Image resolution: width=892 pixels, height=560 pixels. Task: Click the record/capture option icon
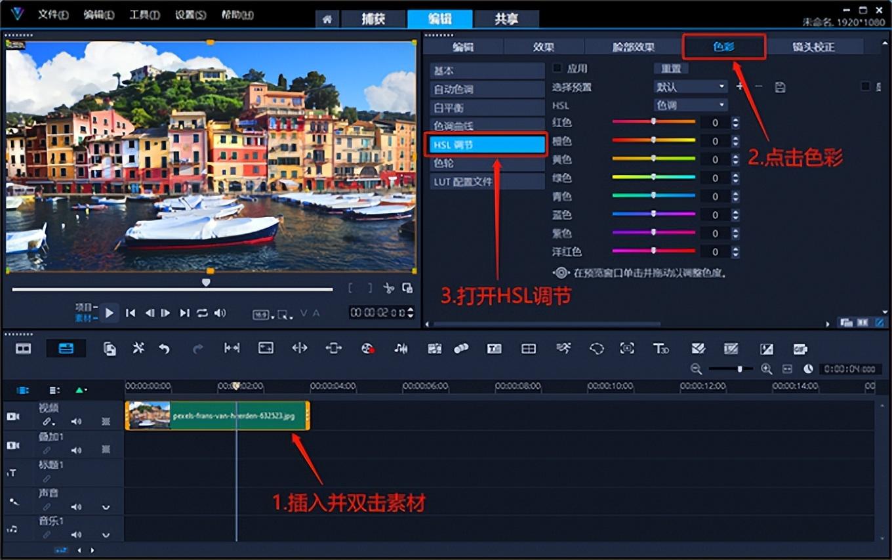368,349
